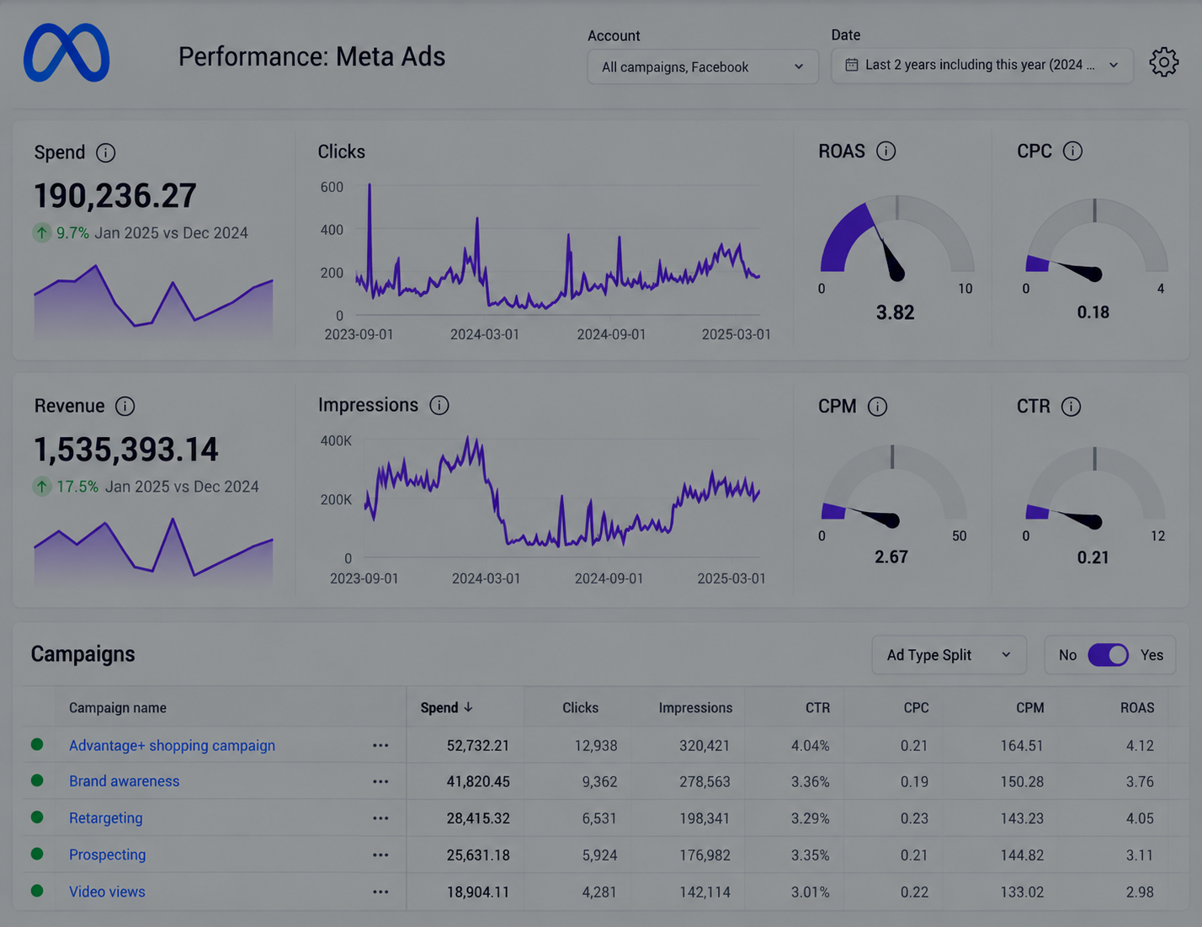
Task: Sort table by CTR column header
Action: click(817, 708)
